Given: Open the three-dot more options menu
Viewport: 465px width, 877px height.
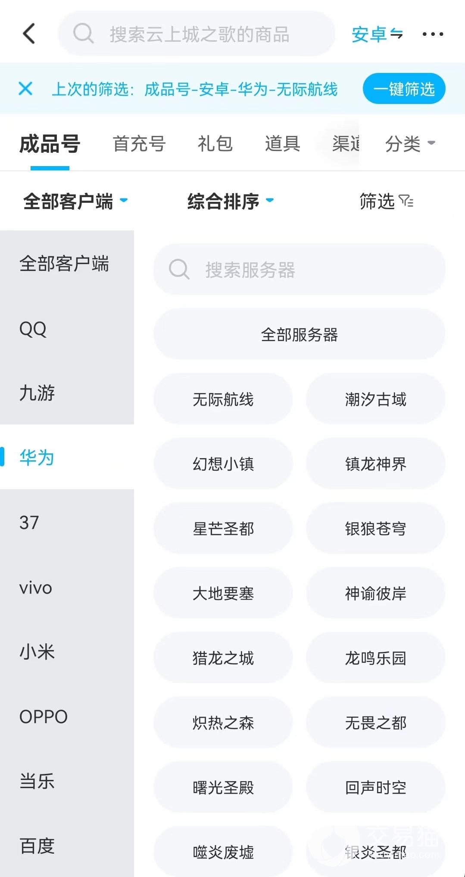Looking at the screenshot, I should pos(433,34).
